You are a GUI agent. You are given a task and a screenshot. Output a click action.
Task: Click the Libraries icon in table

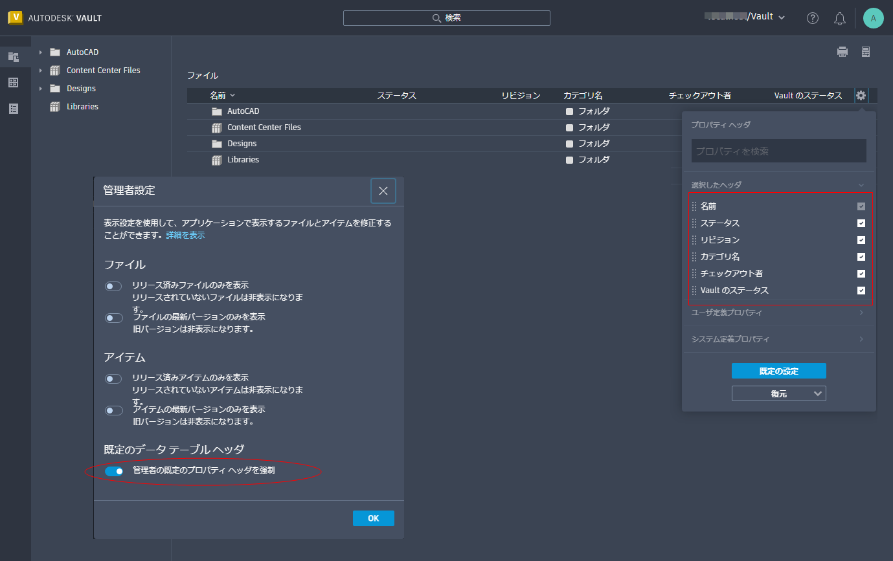(217, 160)
